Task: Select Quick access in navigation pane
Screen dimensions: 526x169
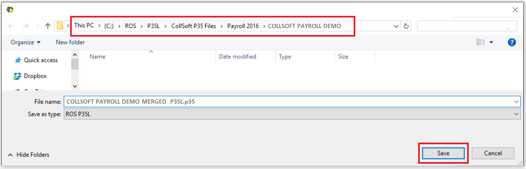Action: (x=41, y=60)
